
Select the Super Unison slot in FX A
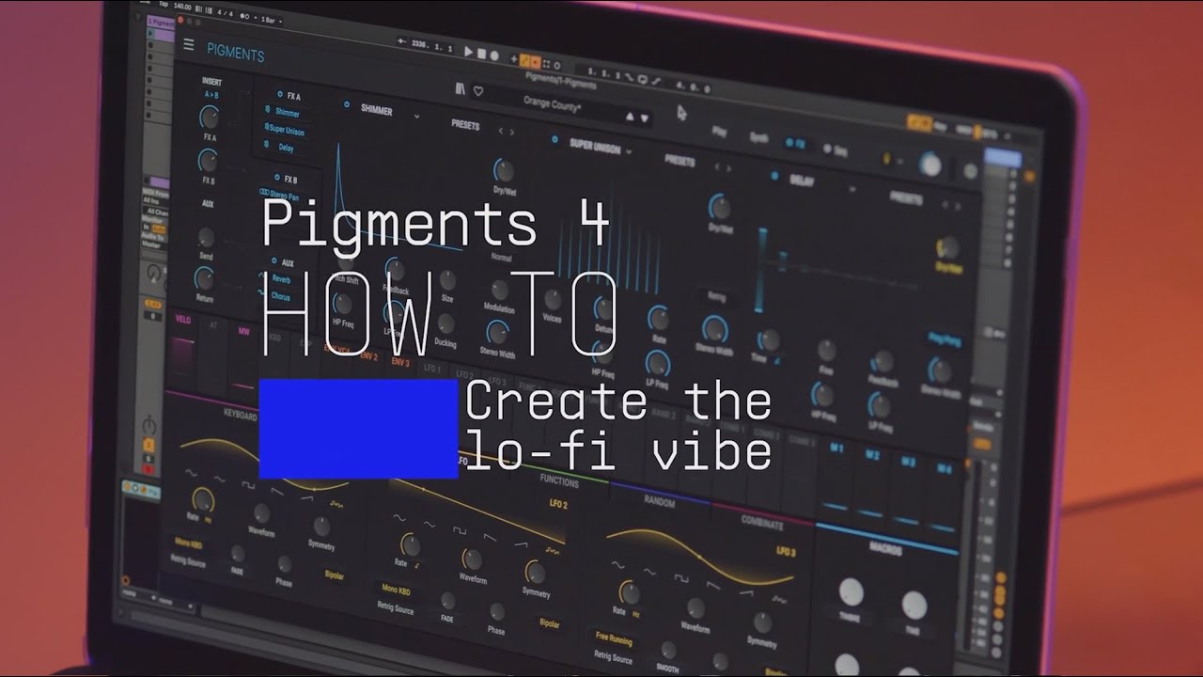(x=287, y=130)
